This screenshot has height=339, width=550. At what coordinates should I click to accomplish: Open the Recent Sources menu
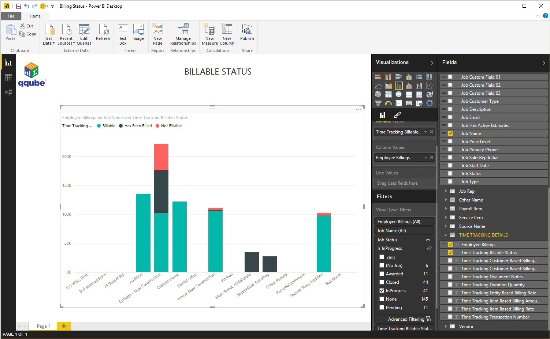tap(66, 34)
